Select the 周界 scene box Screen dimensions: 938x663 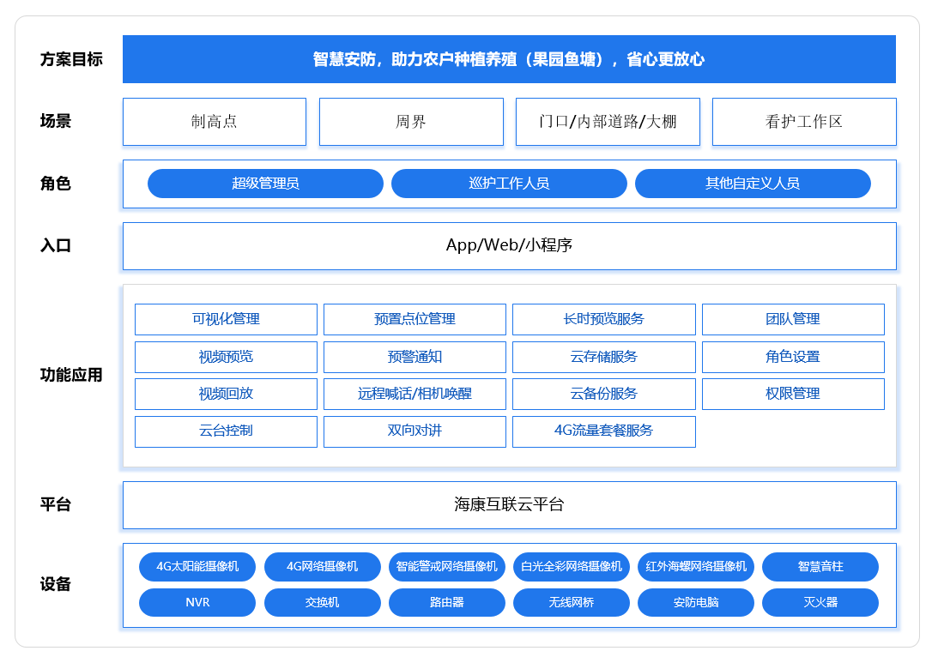[411, 122]
